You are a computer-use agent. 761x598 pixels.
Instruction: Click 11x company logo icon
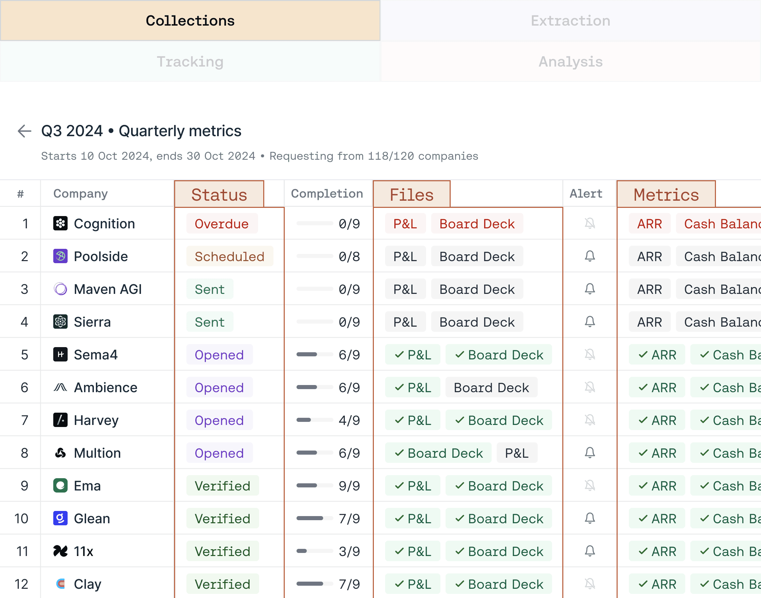[60, 551]
